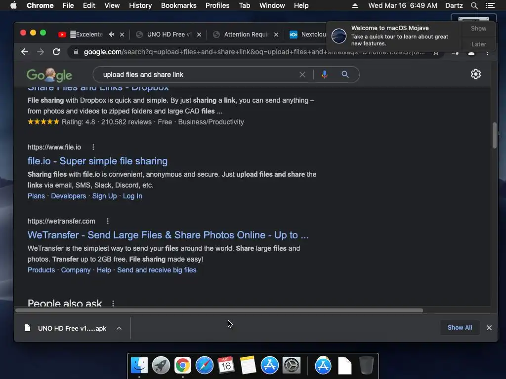Image resolution: width=506 pixels, height=379 pixels.
Task: Click the horizontal page scrollbar
Action: pos(219,310)
